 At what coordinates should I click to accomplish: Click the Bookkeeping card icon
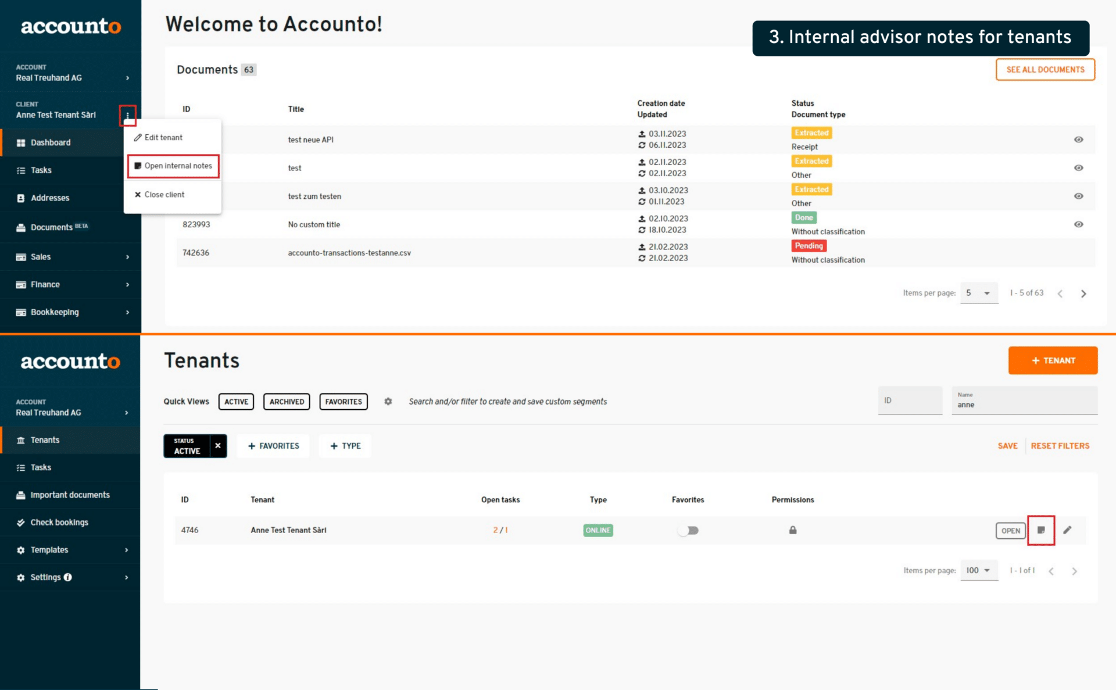click(21, 312)
